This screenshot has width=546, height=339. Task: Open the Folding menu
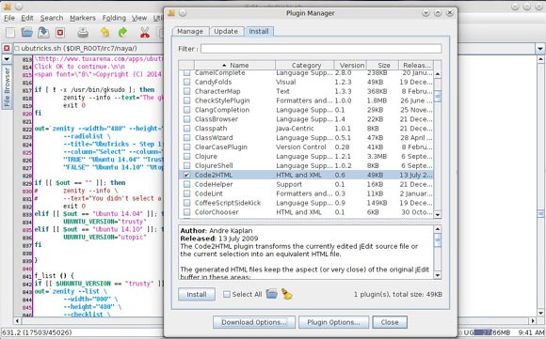(114, 18)
